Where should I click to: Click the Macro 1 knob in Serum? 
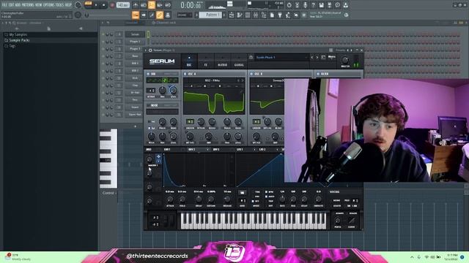149,159
